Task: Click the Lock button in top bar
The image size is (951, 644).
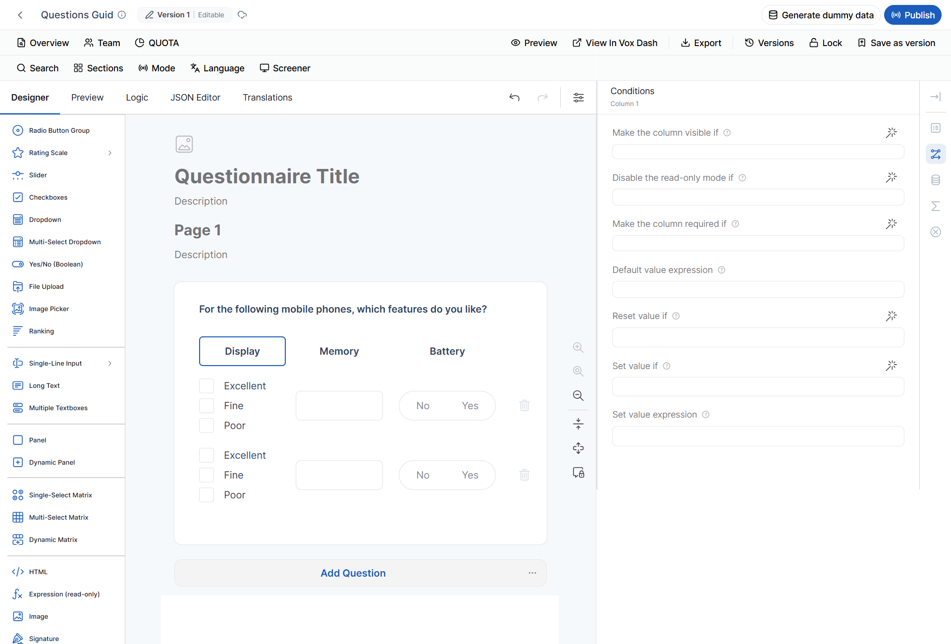Action: click(x=825, y=43)
